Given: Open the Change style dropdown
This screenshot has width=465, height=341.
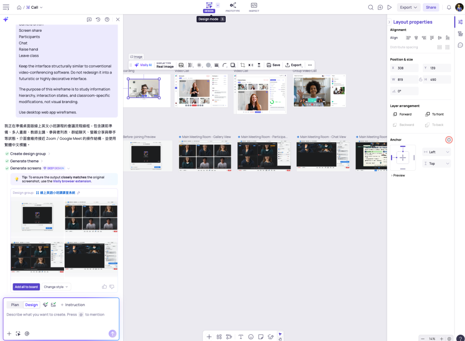Looking at the screenshot, I should (x=56, y=287).
